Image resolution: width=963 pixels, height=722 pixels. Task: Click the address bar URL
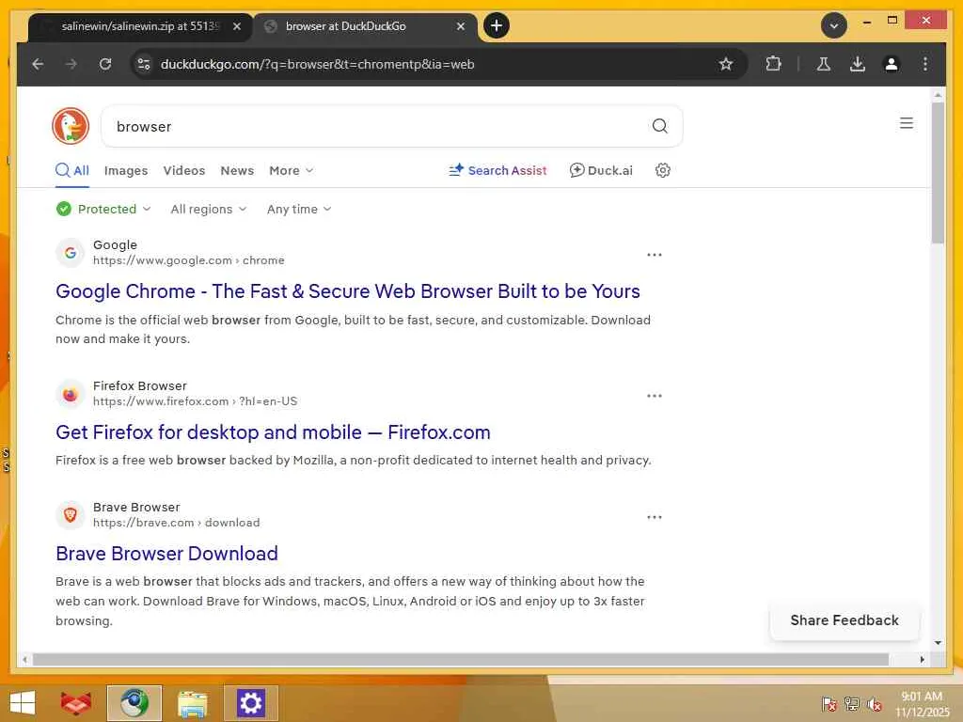click(317, 64)
